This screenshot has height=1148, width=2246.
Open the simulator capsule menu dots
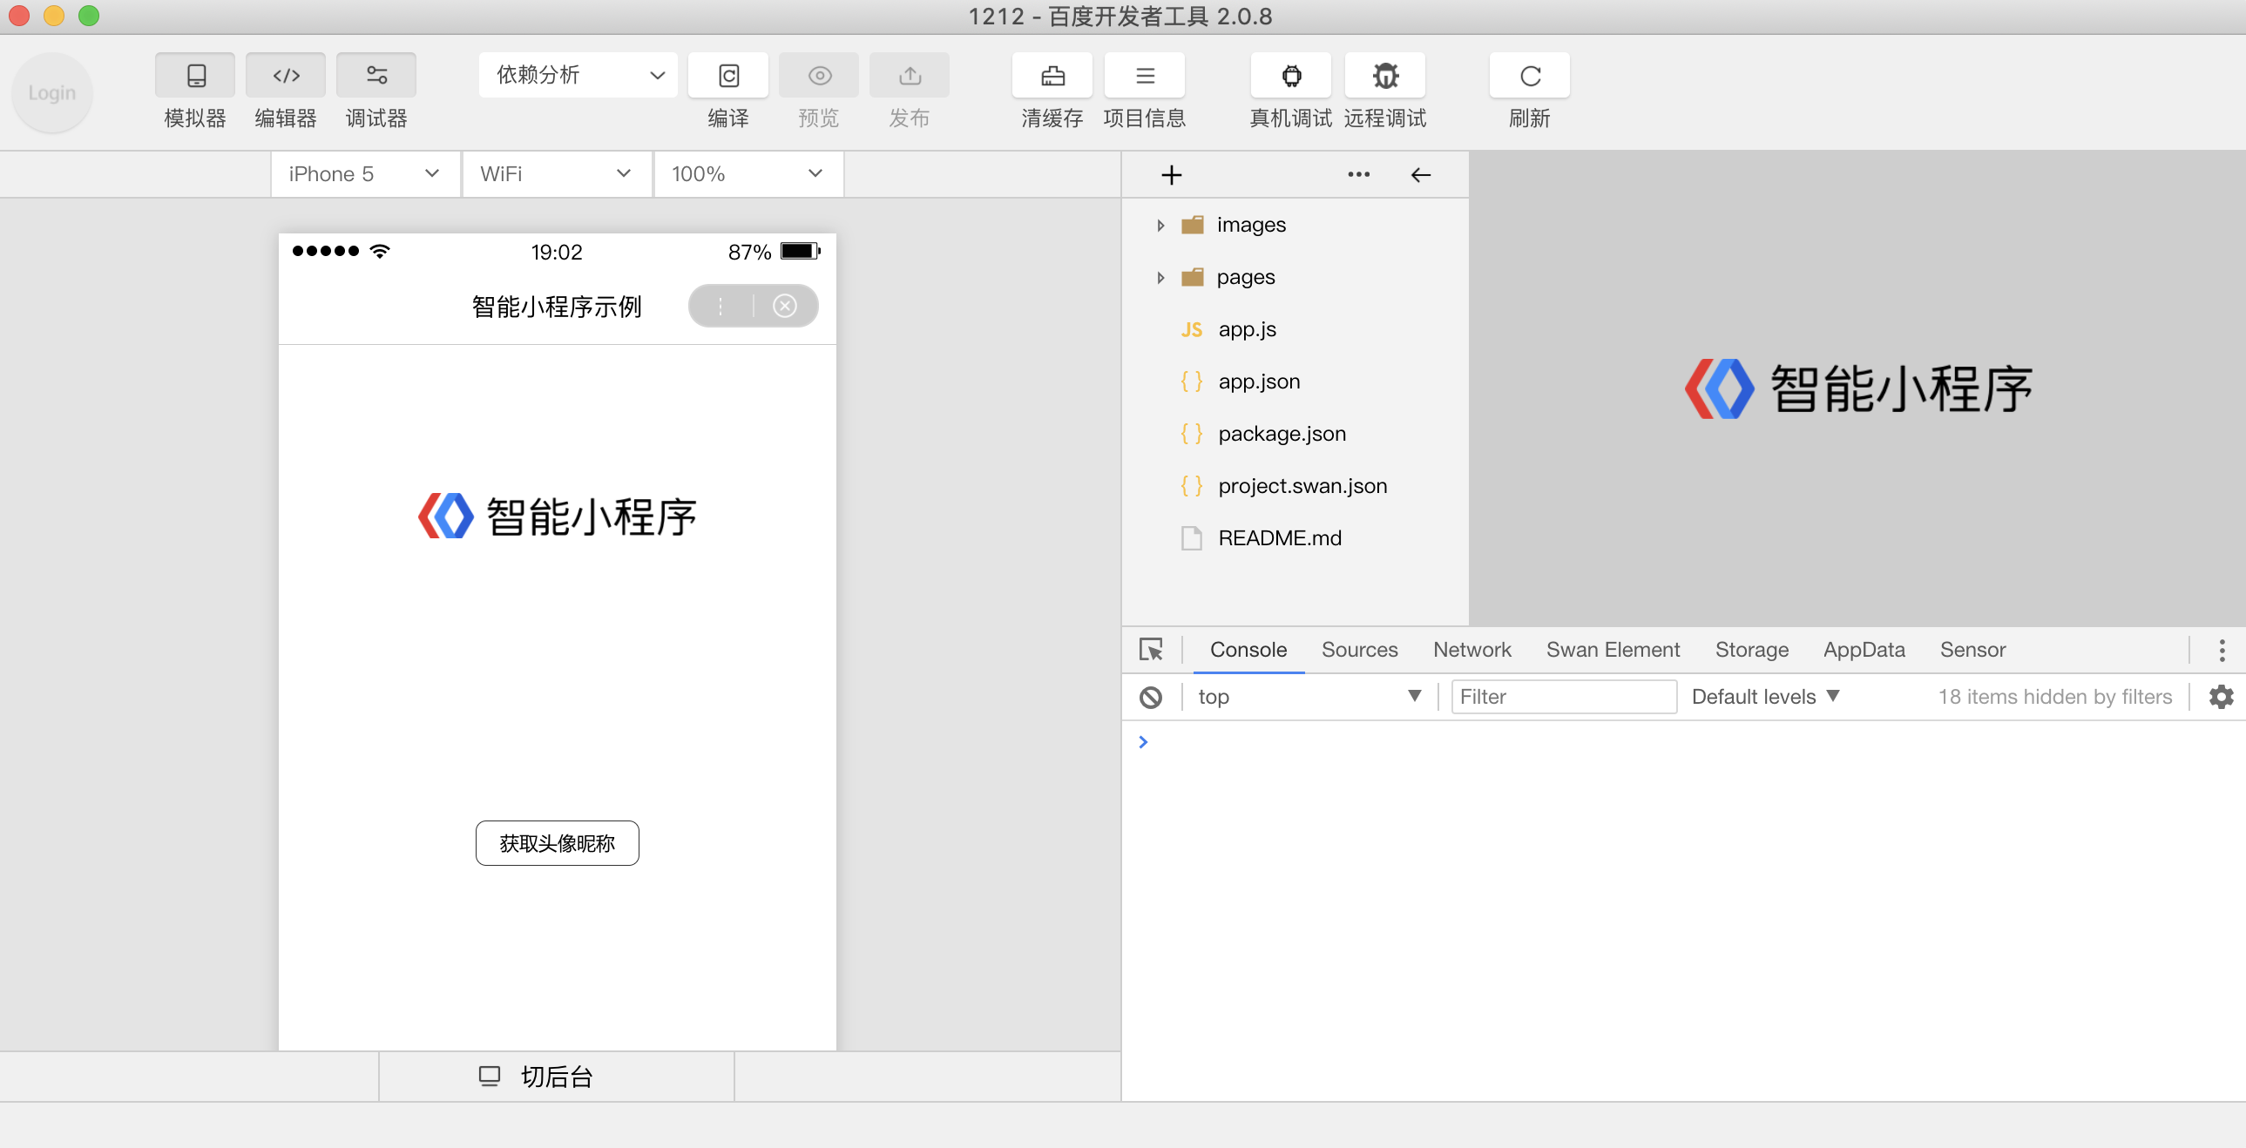pyautogui.click(x=720, y=306)
